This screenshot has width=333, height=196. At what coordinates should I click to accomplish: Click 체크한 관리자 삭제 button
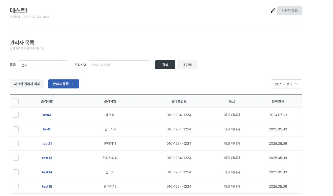click(27, 84)
